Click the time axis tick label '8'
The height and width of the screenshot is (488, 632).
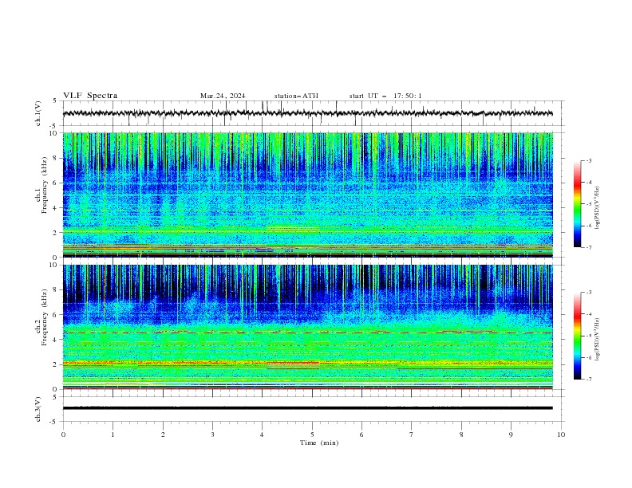(x=461, y=435)
